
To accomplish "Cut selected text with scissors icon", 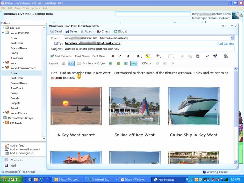I will (x=182, y=56).
